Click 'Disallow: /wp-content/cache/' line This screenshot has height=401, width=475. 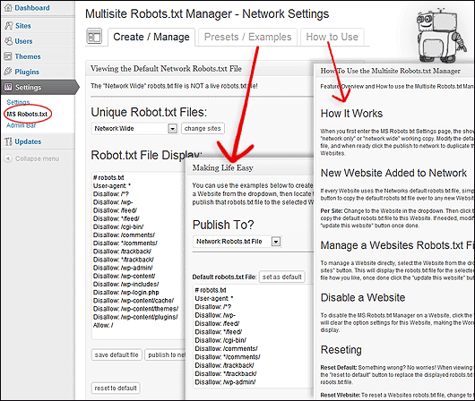(134, 301)
